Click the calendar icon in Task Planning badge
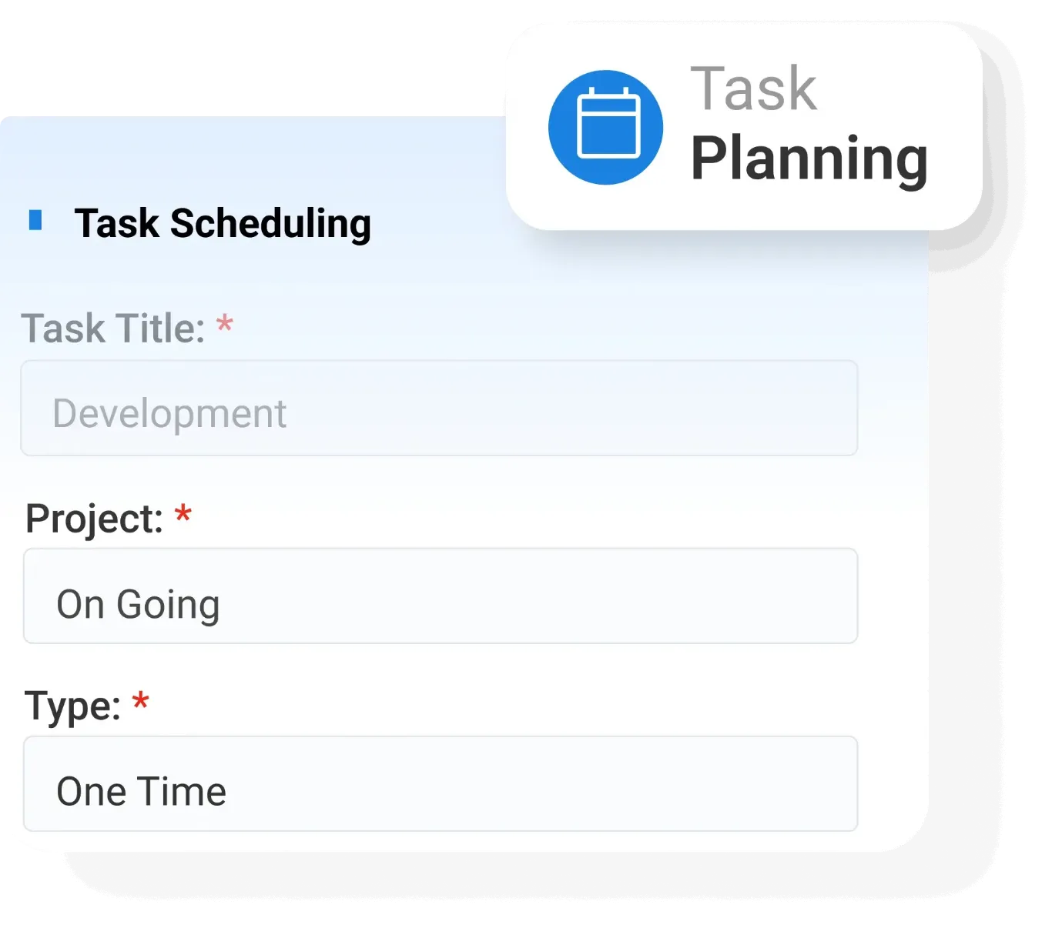 pos(608,124)
